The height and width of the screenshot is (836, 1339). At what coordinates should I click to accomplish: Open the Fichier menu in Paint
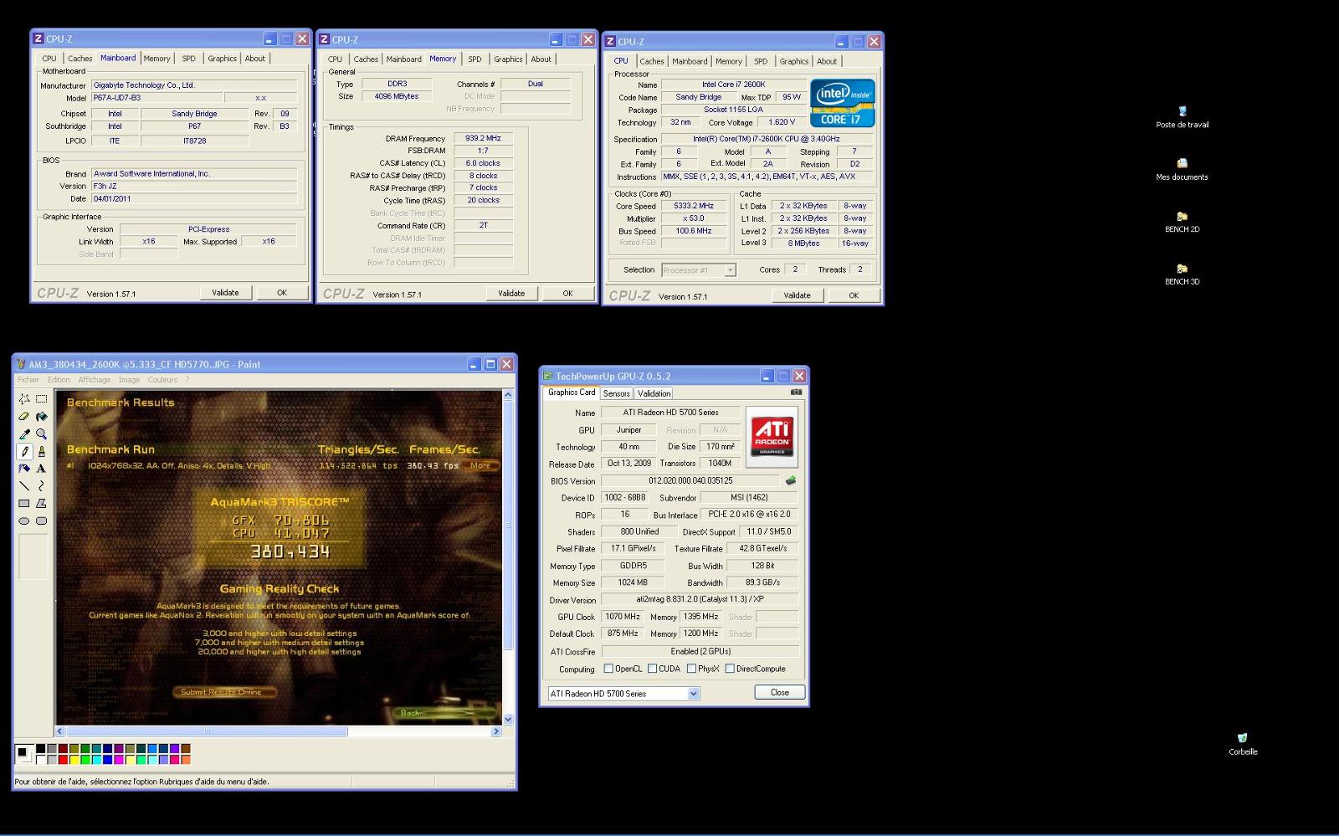pos(28,380)
